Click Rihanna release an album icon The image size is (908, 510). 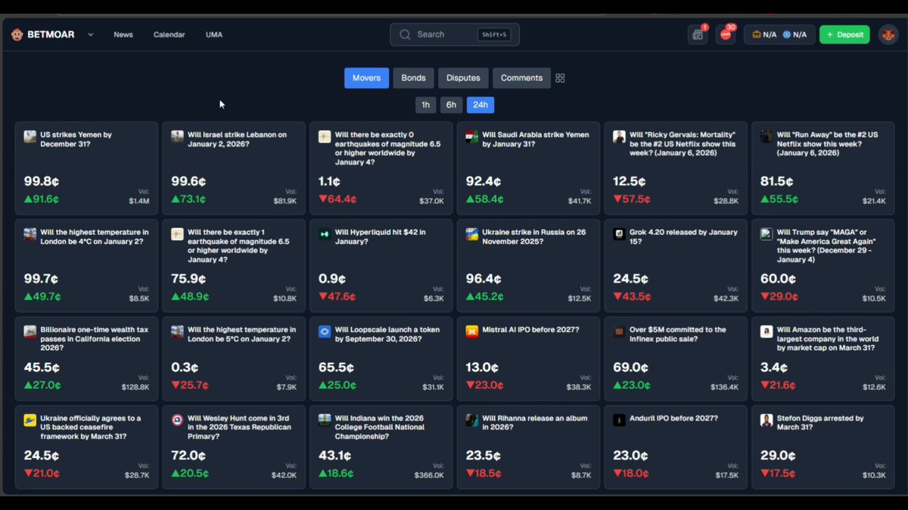click(471, 420)
